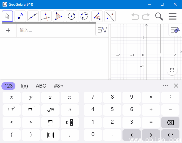The width and height of the screenshot is (182, 143).
Task: Select the Reflect about Line tool
Action: tap(110, 16)
